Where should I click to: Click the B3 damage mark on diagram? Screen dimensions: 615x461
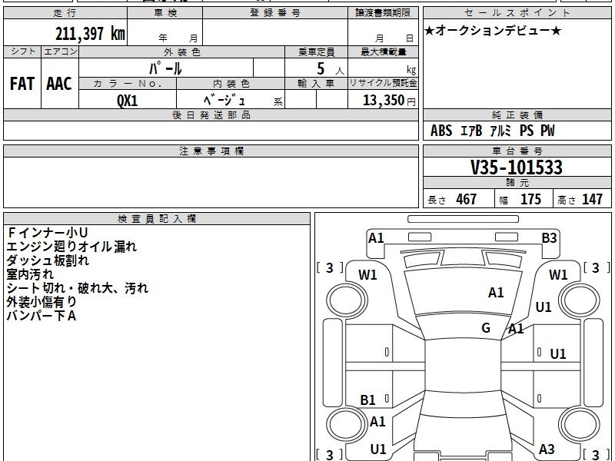click(549, 238)
